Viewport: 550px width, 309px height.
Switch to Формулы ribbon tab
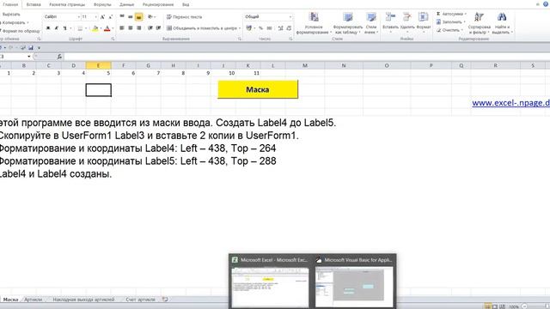pos(102,4)
